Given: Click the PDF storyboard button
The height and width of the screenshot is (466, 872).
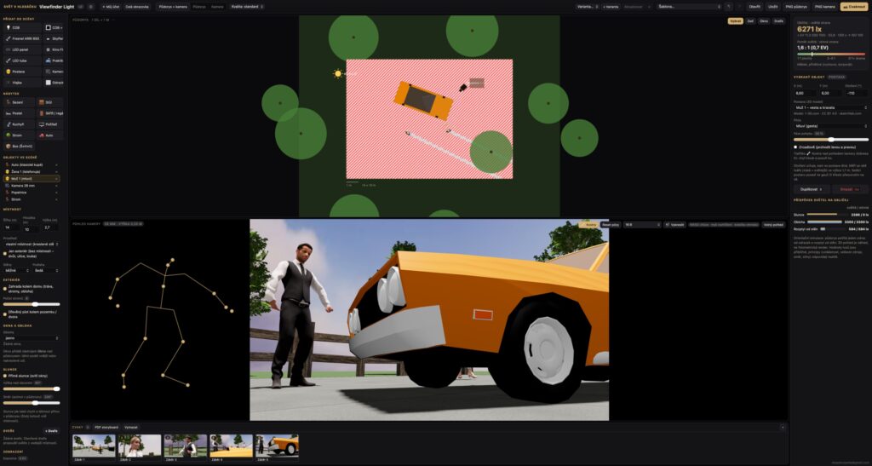Looking at the screenshot, I should 106,427.
